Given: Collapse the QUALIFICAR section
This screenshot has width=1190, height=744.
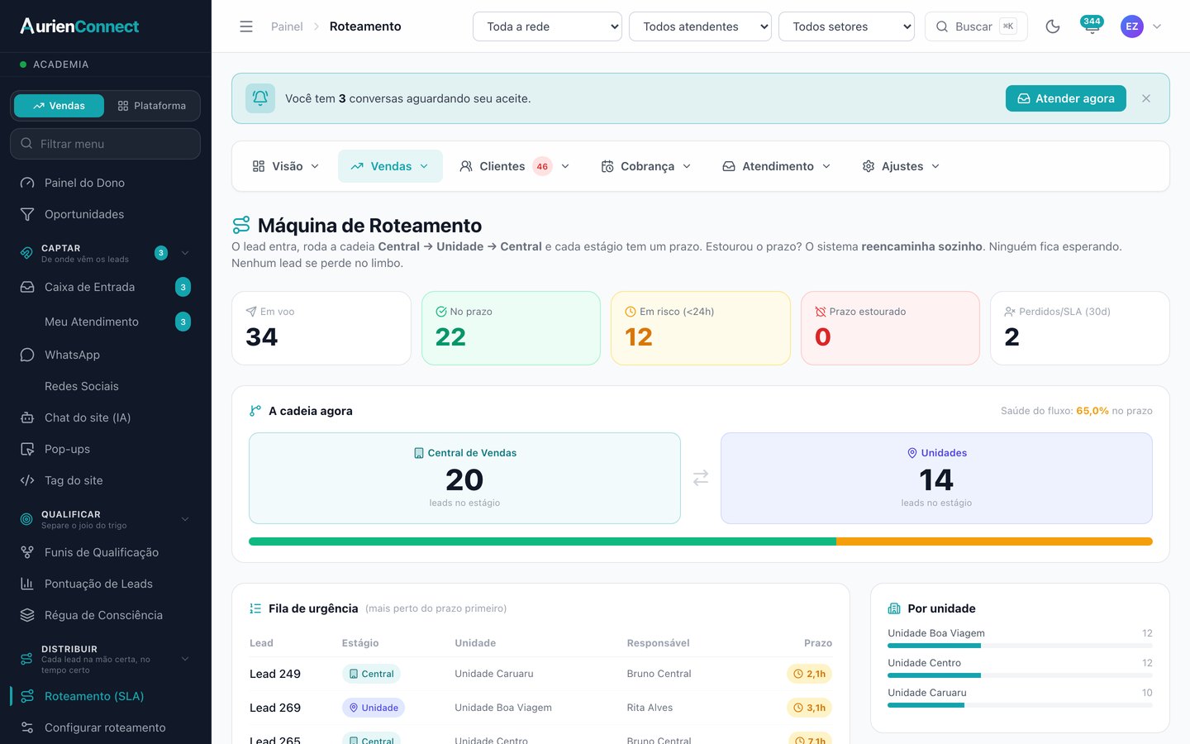Looking at the screenshot, I should pos(185,519).
